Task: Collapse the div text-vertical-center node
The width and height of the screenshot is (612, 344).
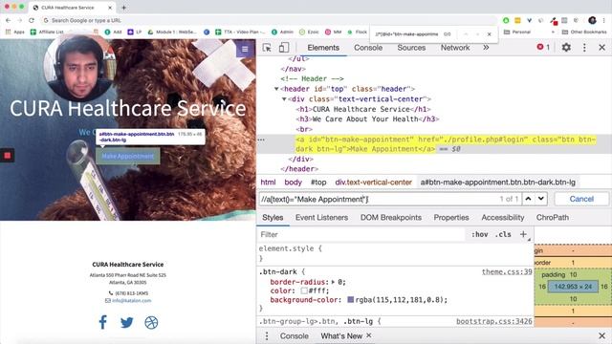Action: 284,99
